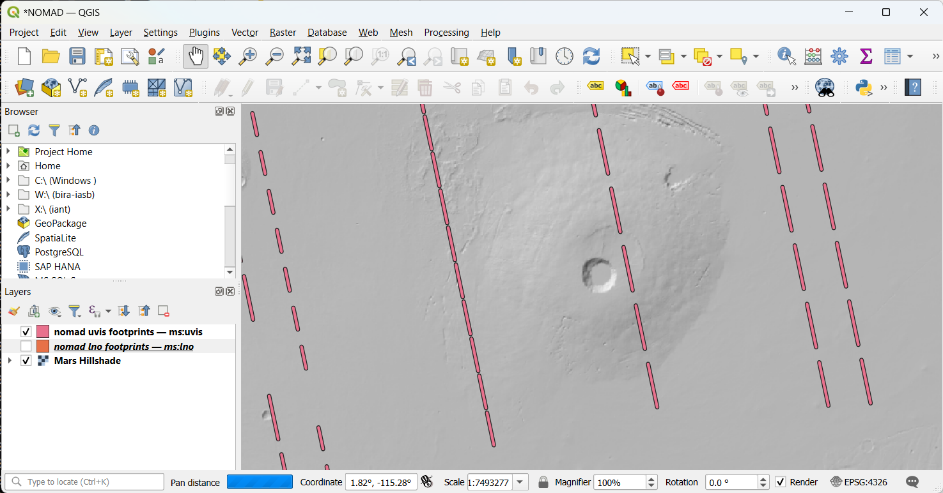Open Data Source Manager icon
Viewport: 943px width, 493px height.
(24, 87)
